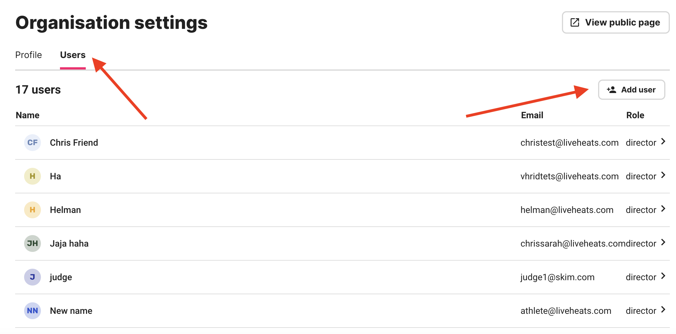This screenshot has height=334, width=676.
Task: Open the Helman user name
Action: point(65,210)
